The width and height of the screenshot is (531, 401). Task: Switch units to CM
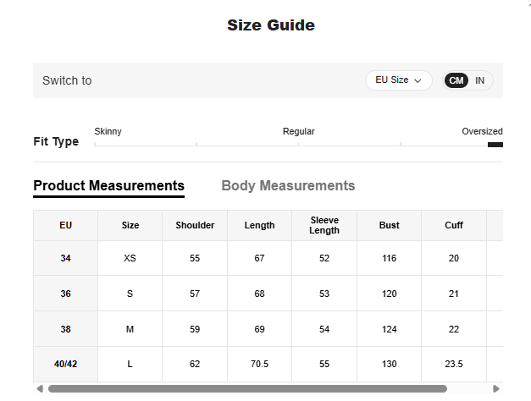[456, 80]
